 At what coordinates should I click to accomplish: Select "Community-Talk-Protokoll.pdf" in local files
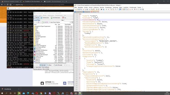[x=41, y=55]
